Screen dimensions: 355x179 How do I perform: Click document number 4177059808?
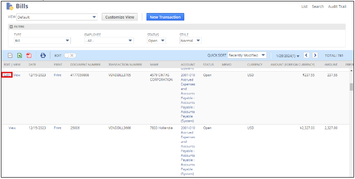click(x=80, y=75)
